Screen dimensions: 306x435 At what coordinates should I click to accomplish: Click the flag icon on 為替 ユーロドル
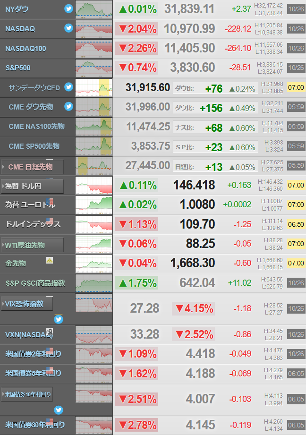50,201
